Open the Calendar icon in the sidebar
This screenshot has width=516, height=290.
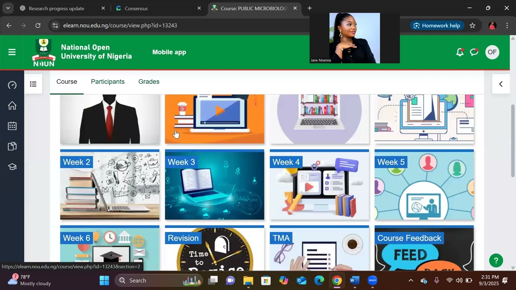pyautogui.click(x=12, y=126)
